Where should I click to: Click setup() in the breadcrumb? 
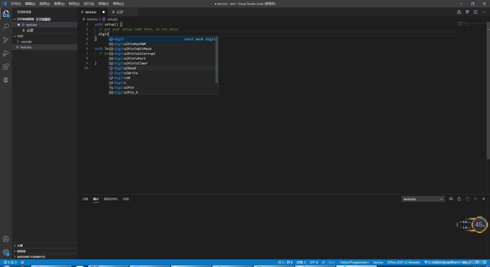(x=112, y=19)
